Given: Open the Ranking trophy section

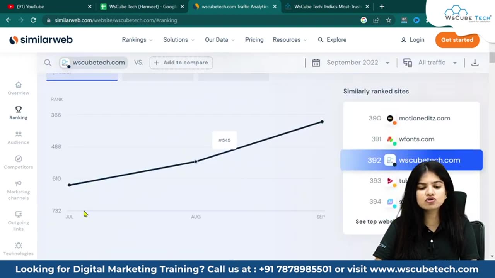Looking at the screenshot, I should pyautogui.click(x=18, y=113).
